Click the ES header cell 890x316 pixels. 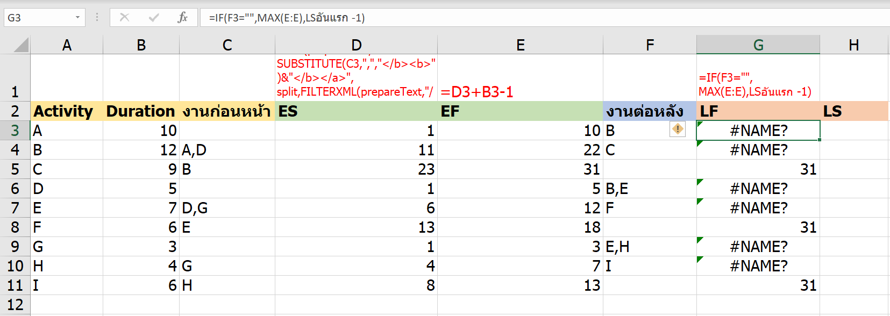356,111
